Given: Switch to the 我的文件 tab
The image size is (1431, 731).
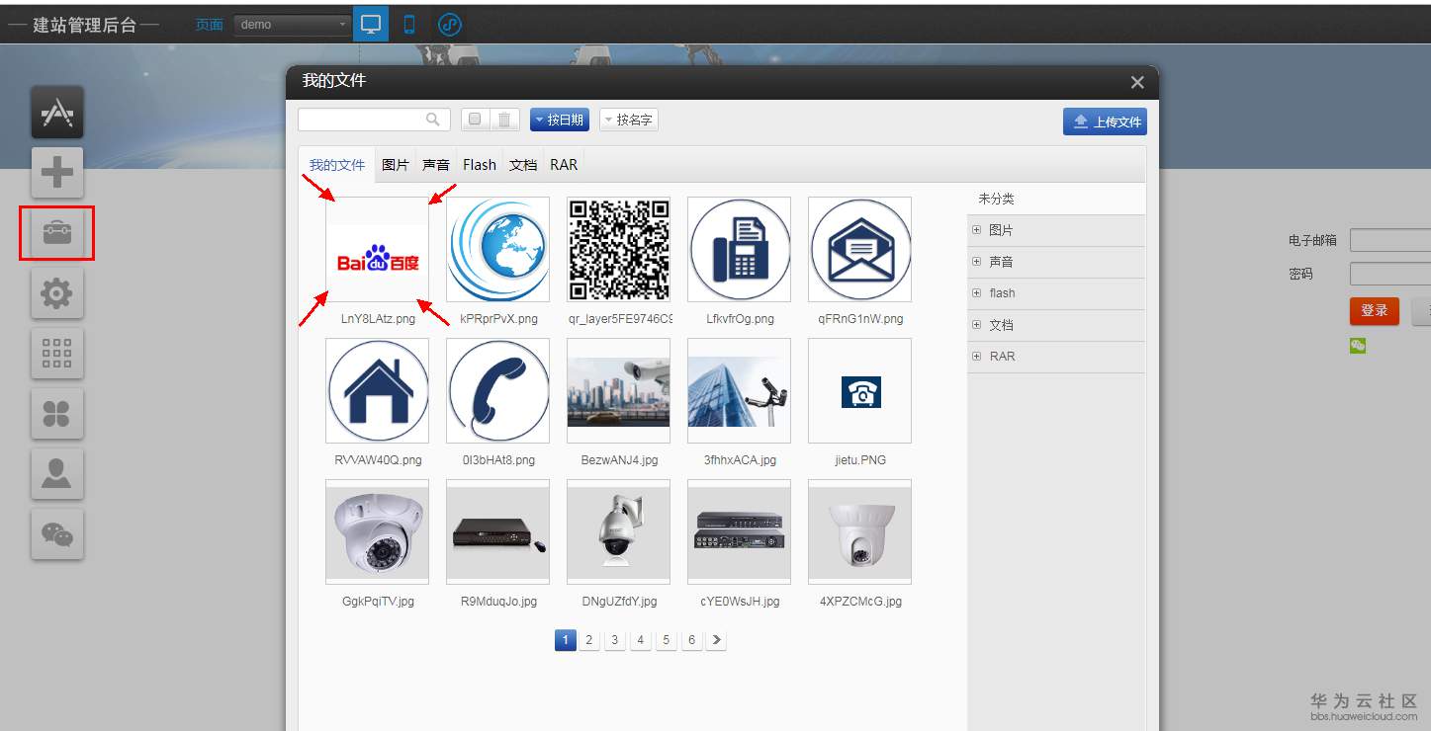Looking at the screenshot, I should point(337,165).
